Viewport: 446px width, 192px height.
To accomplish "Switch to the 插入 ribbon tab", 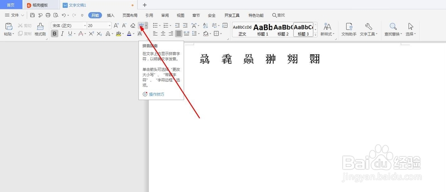I will [111, 15].
